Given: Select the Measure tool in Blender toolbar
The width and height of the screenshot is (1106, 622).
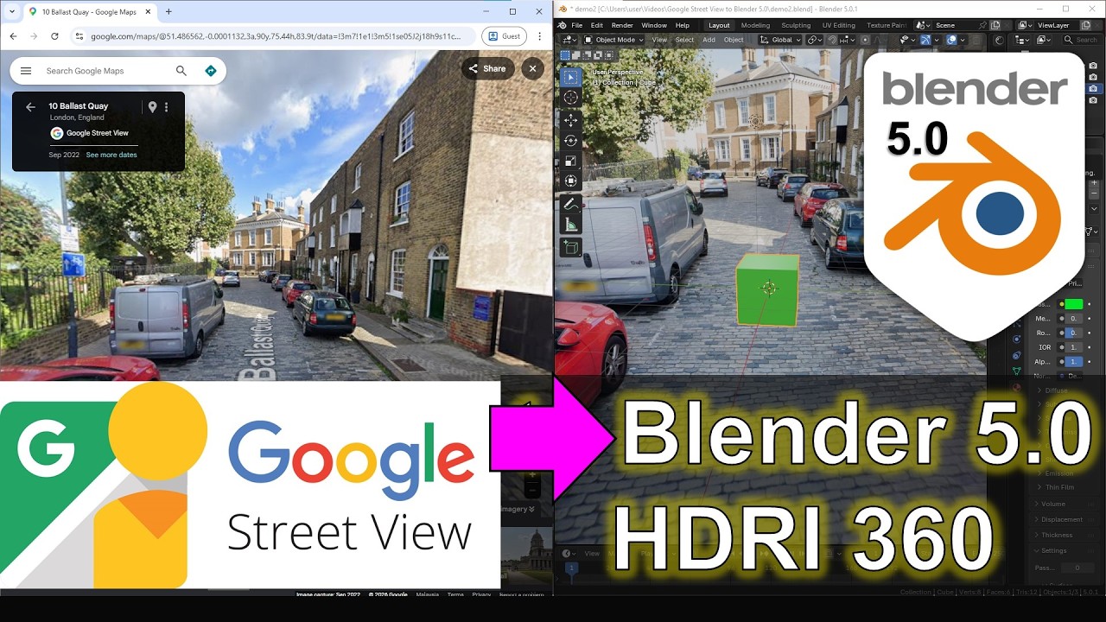Looking at the screenshot, I should pyautogui.click(x=571, y=225).
